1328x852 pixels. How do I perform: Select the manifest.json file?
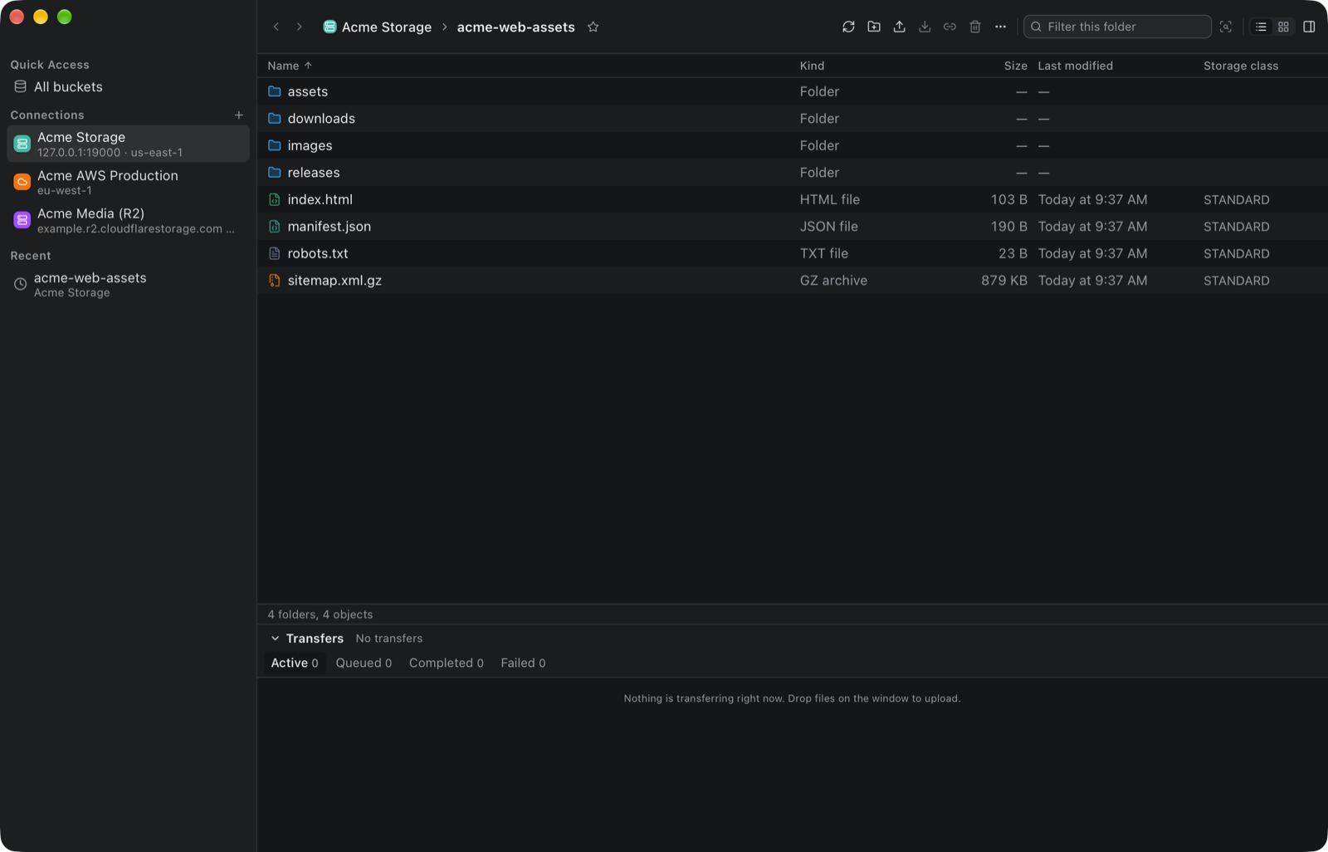tap(792, 227)
